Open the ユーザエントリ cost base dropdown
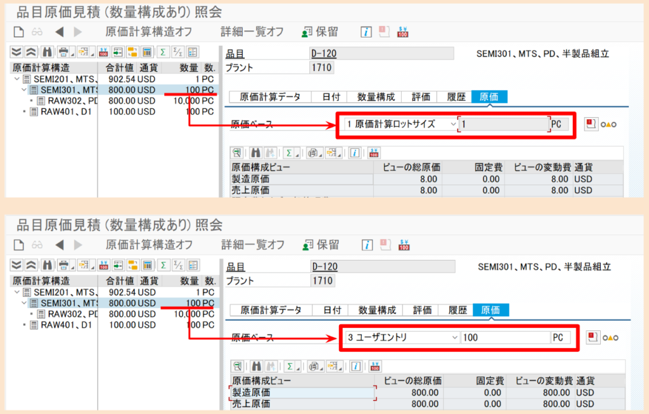Image resolution: width=649 pixels, height=414 pixels. click(455, 337)
